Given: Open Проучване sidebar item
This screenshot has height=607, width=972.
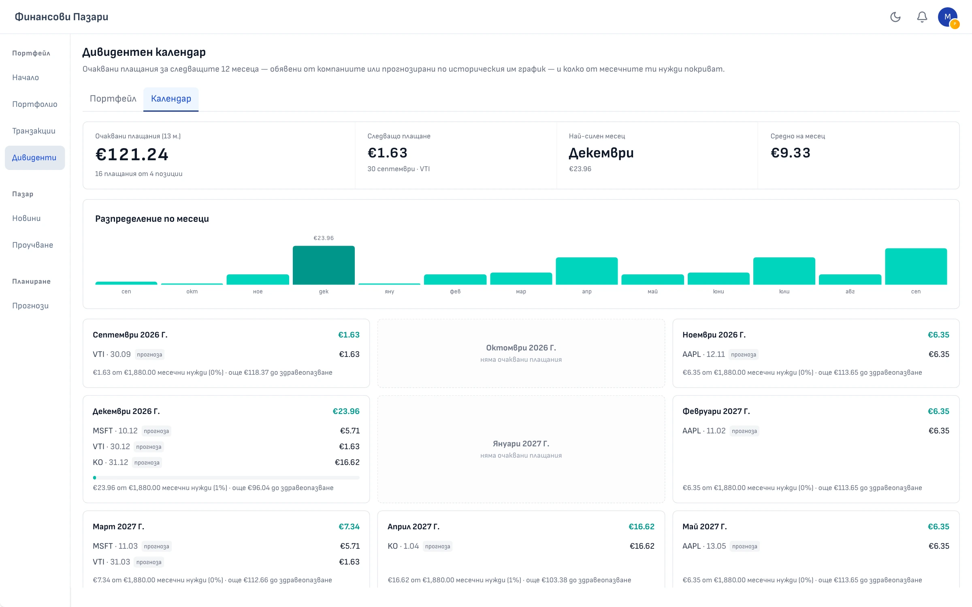Looking at the screenshot, I should (35, 245).
